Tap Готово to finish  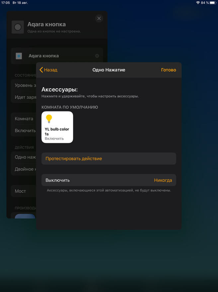point(169,70)
